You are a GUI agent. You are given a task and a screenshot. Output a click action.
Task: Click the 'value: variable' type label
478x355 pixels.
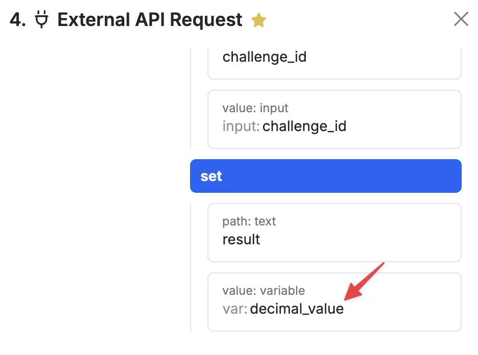[263, 291]
